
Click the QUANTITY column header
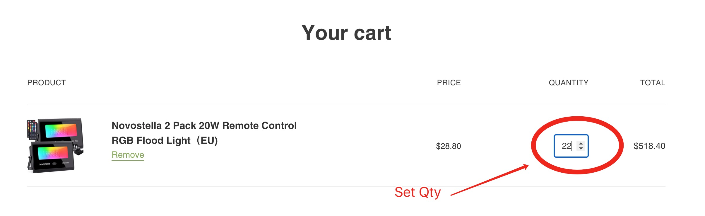[569, 83]
